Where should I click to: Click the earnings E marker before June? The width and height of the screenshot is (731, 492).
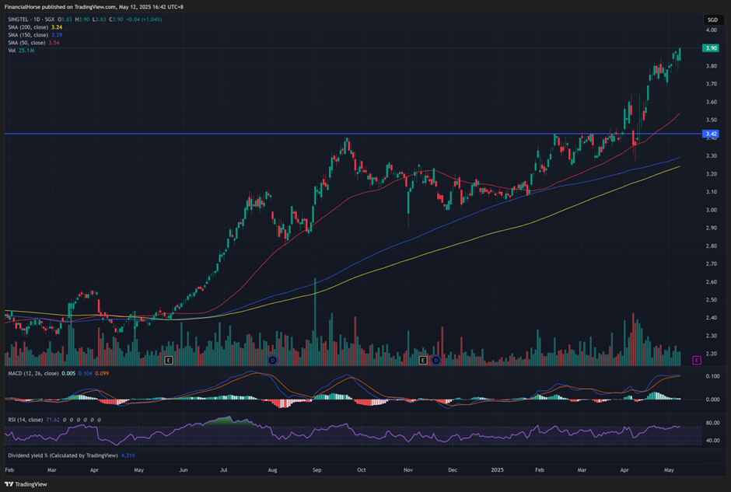(x=168, y=361)
